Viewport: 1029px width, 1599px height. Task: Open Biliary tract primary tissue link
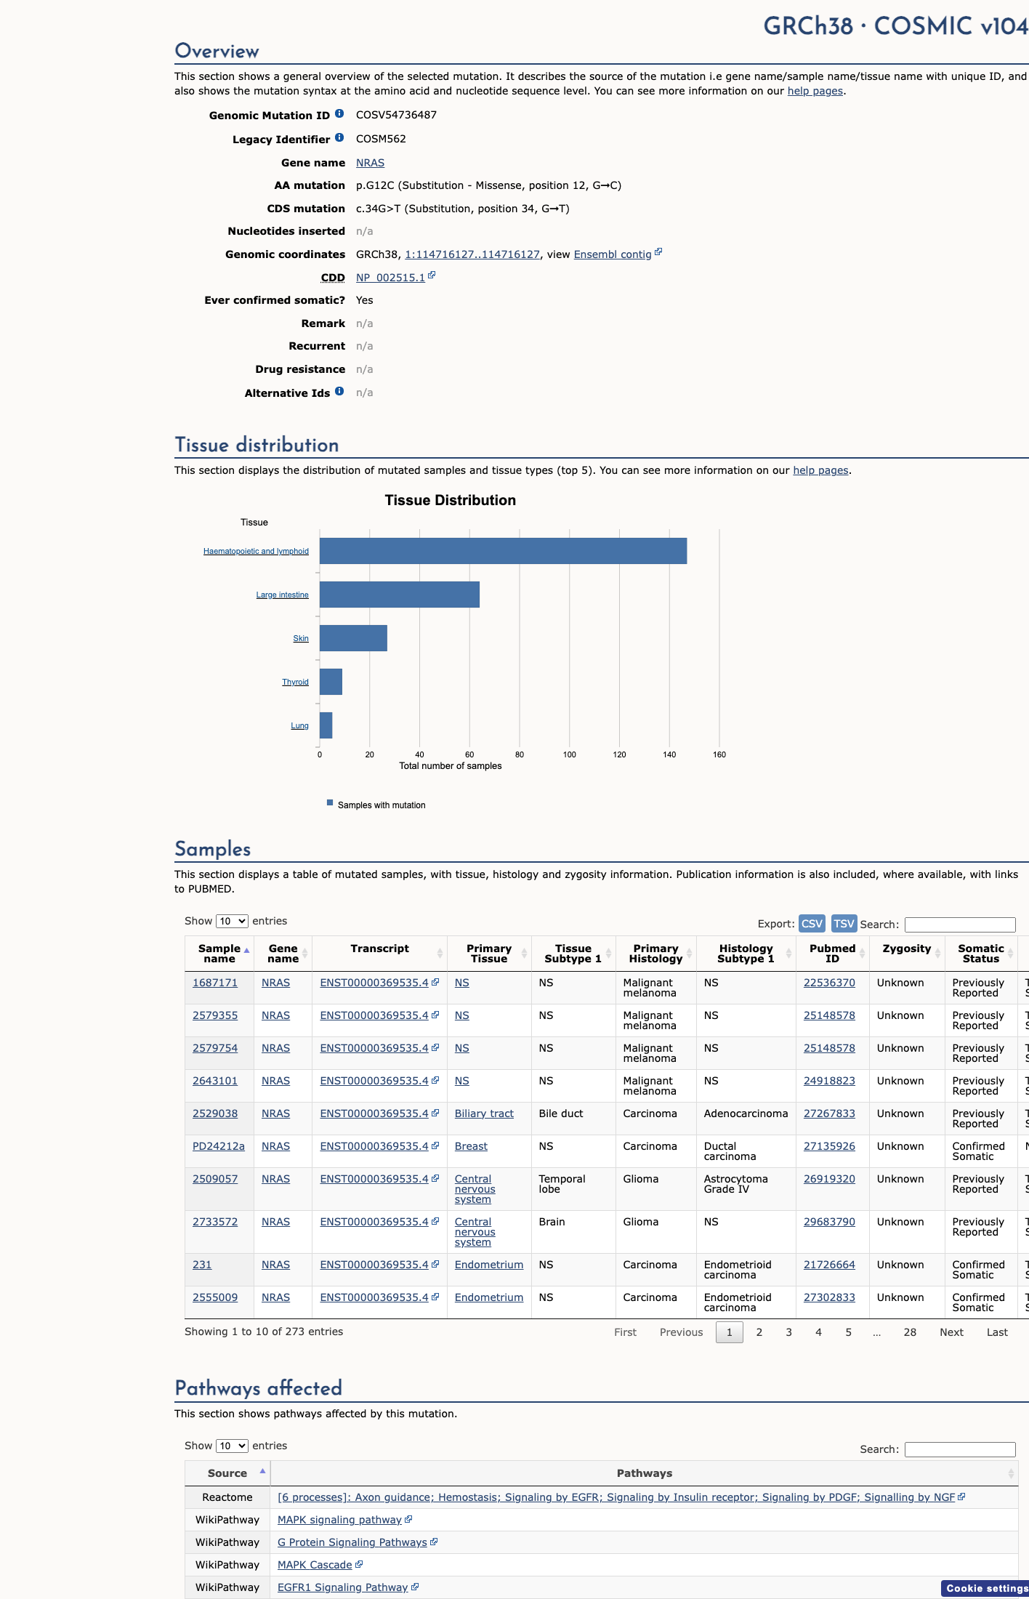tap(484, 1113)
